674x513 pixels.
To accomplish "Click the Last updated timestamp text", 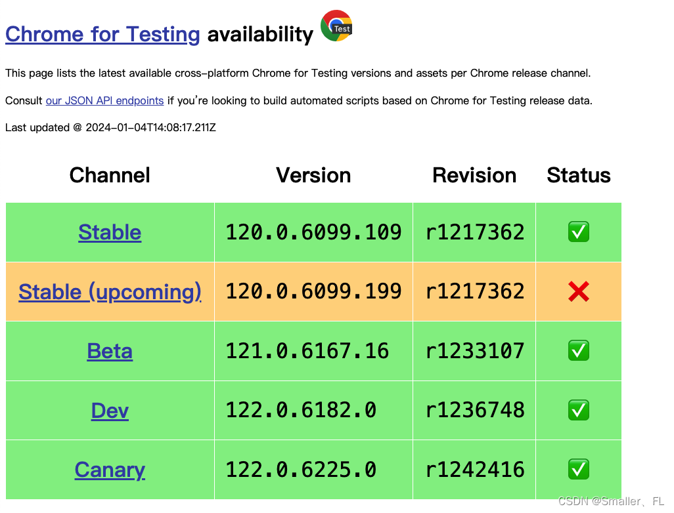I will [110, 127].
